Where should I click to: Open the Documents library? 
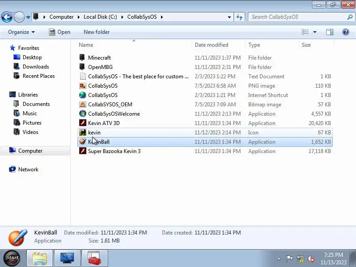[32, 104]
